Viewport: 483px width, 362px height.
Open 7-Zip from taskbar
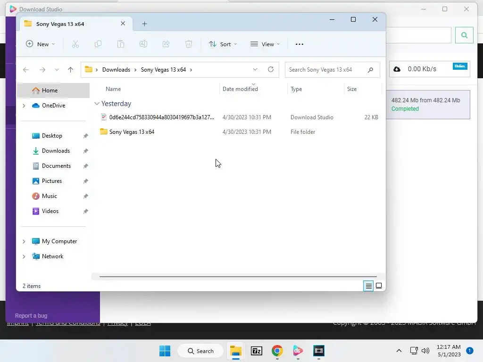click(x=256, y=351)
